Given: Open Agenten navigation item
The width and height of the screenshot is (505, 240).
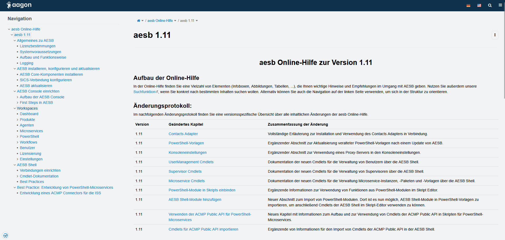Looking at the screenshot, I should pos(27,125).
